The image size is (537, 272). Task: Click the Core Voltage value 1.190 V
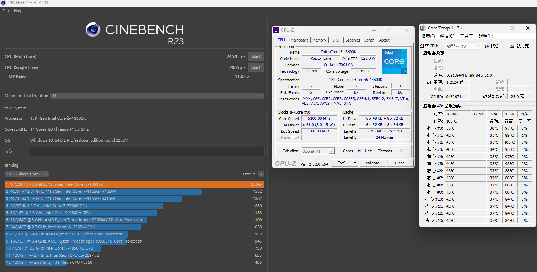(363, 71)
